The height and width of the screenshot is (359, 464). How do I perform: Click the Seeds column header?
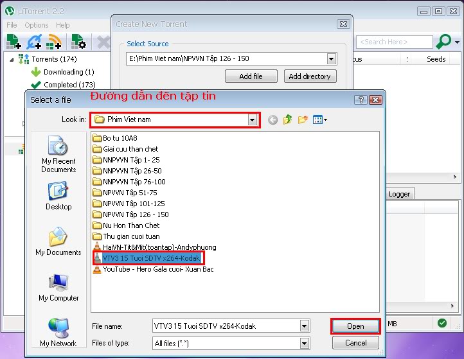click(436, 59)
